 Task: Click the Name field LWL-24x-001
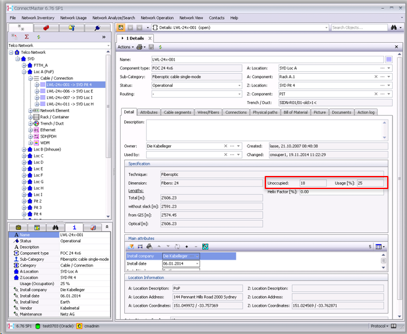[268, 59]
